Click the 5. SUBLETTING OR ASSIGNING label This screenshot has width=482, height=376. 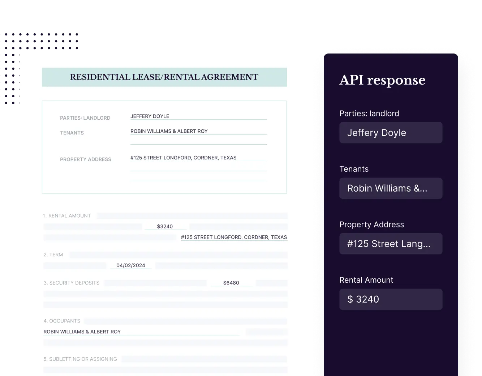[x=80, y=359]
